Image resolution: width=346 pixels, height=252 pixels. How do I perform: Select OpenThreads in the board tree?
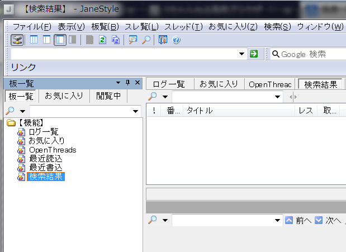click(52, 150)
